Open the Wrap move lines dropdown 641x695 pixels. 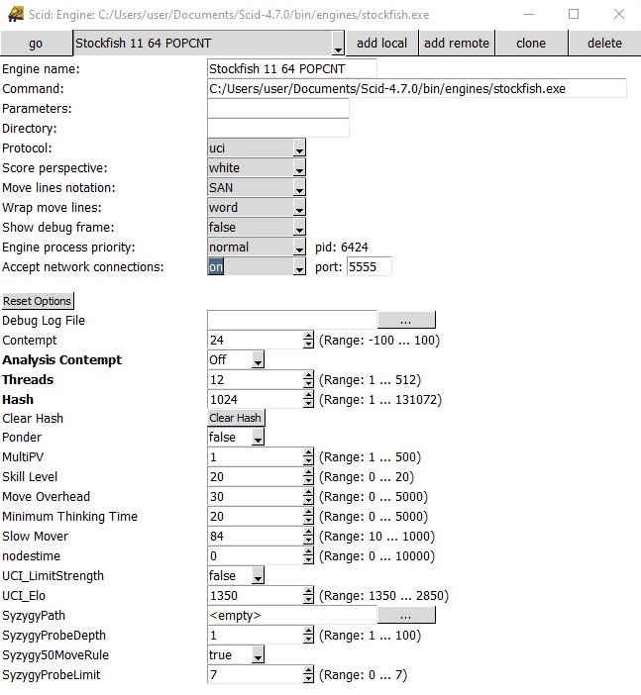pyautogui.click(x=257, y=208)
